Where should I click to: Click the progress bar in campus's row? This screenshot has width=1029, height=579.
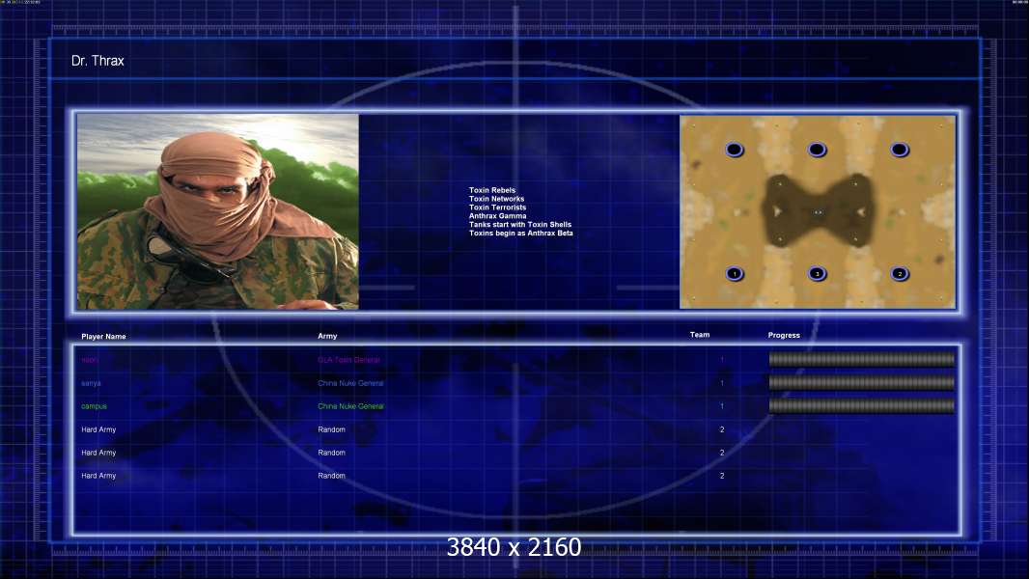(x=862, y=406)
